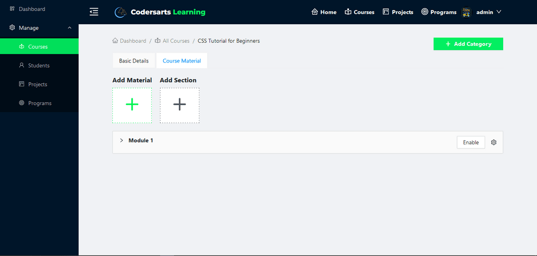
Task: Click the sidebar collapse hamburger icon
Action: (94, 12)
